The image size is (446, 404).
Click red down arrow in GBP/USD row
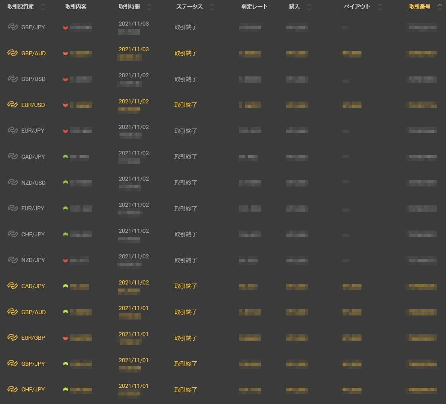click(66, 80)
